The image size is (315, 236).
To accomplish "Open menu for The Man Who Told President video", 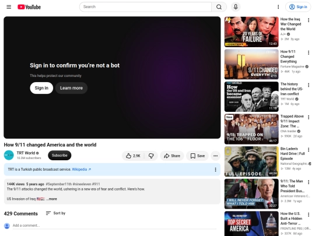I will pos(309,182).
